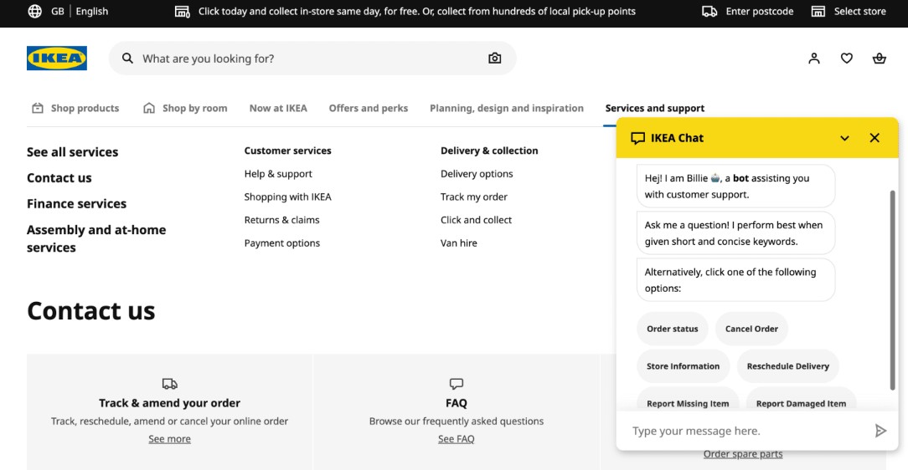This screenshot has height=470, width=908.
Task: Click the chat window scrollbar
Action: tap(892, 290)
